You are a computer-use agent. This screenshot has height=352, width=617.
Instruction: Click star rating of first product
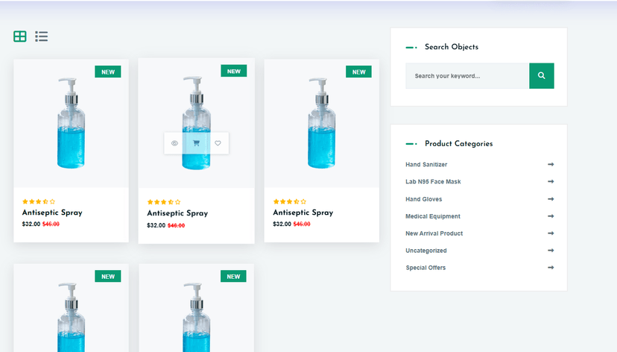coord(39,201)
